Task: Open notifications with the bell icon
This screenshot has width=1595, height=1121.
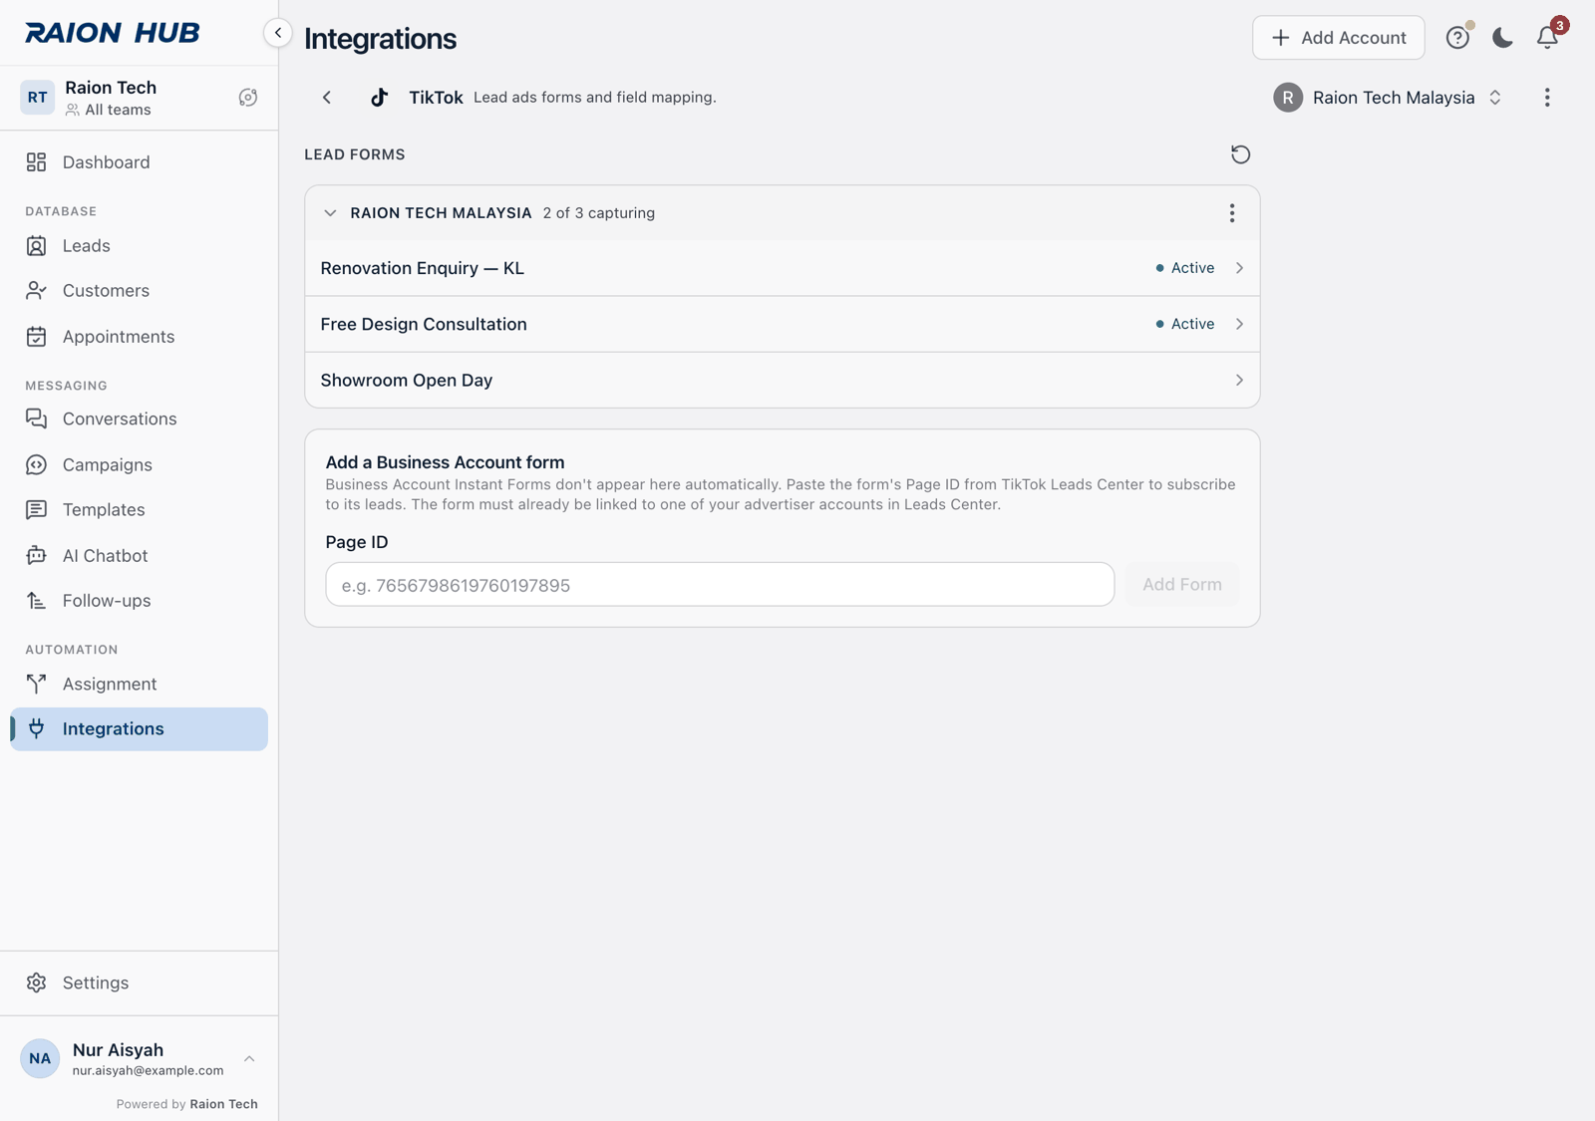Action: [x=1547, y=38]
